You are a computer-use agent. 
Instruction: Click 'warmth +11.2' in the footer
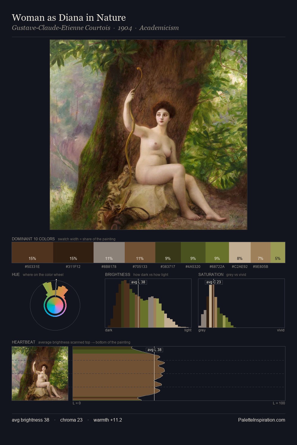108,420
